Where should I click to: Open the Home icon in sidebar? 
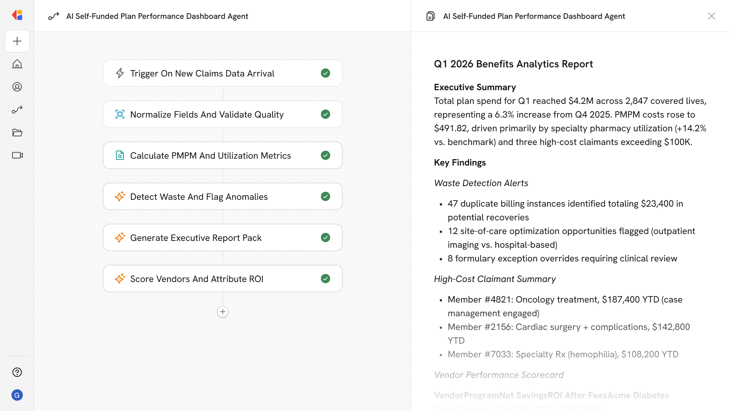click(17, 64)
